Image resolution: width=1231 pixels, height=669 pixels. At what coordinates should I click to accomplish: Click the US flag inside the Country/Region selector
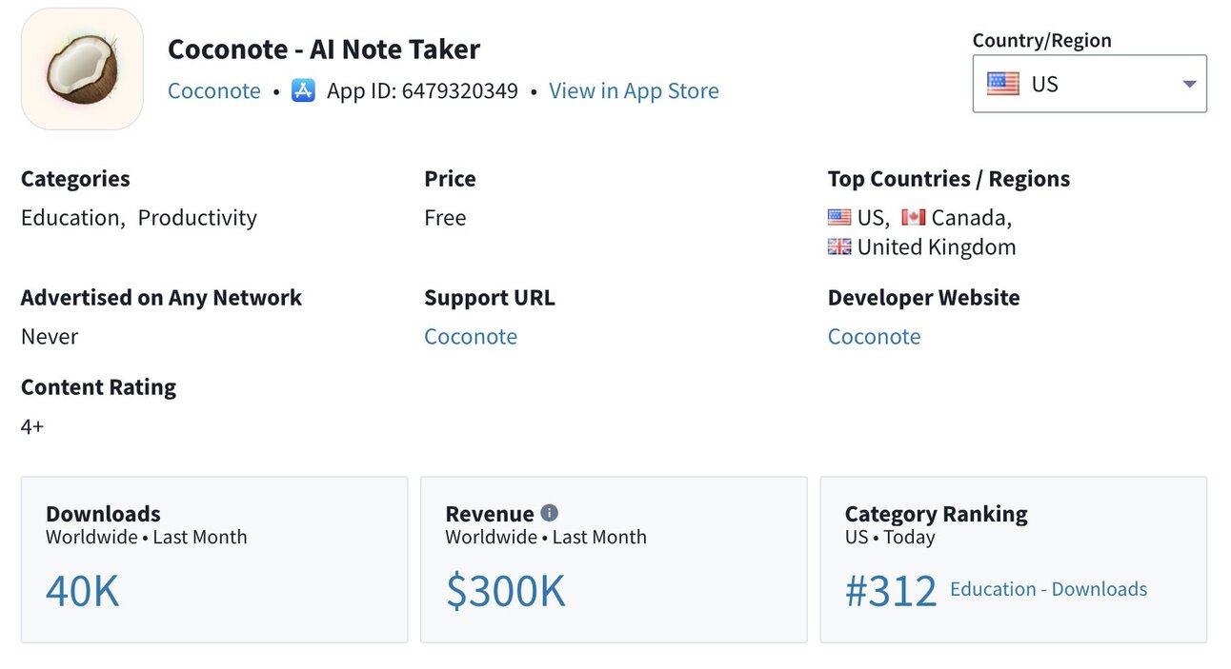1003,84
